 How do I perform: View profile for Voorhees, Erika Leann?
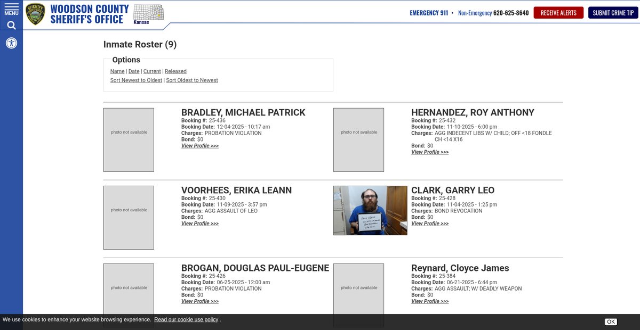click(200, 224)
